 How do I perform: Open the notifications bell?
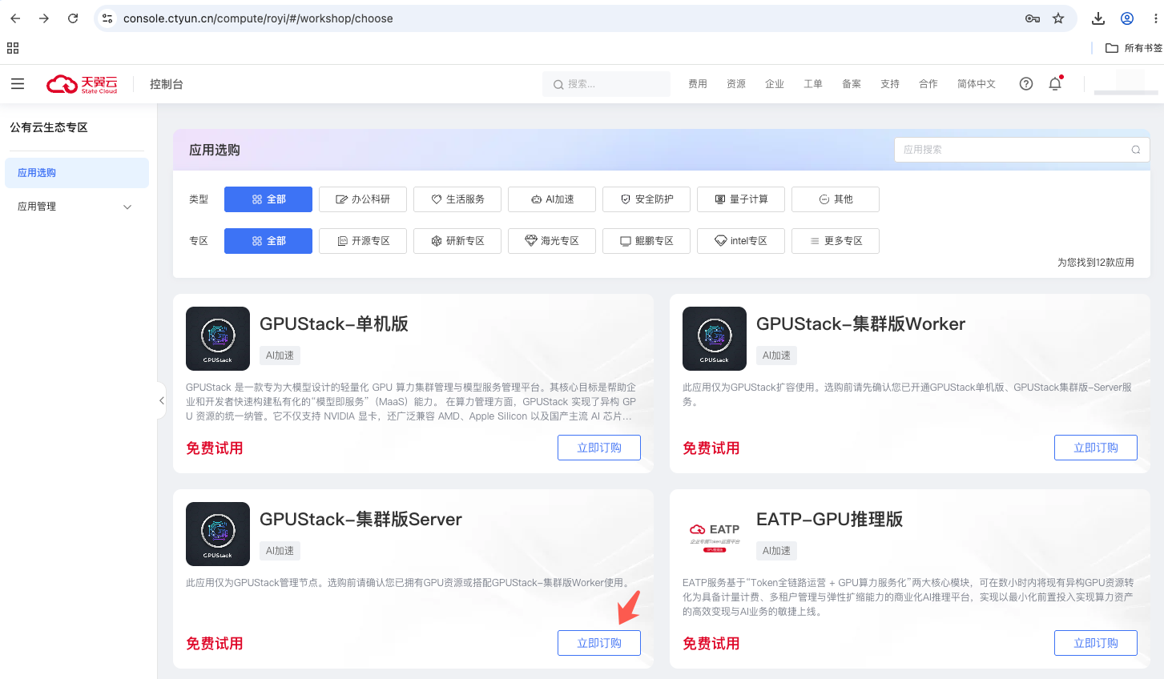tap(1055, 84)
